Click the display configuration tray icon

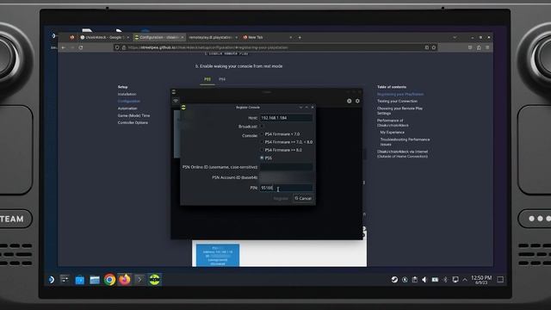pos(455,279)
